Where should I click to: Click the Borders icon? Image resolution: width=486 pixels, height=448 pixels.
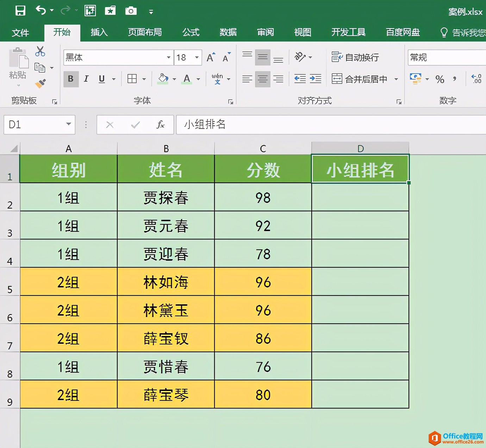132,79
